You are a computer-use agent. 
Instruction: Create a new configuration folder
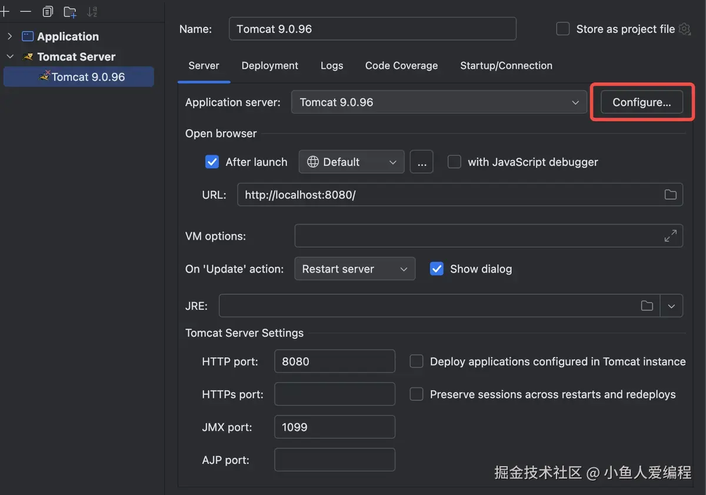70,12
